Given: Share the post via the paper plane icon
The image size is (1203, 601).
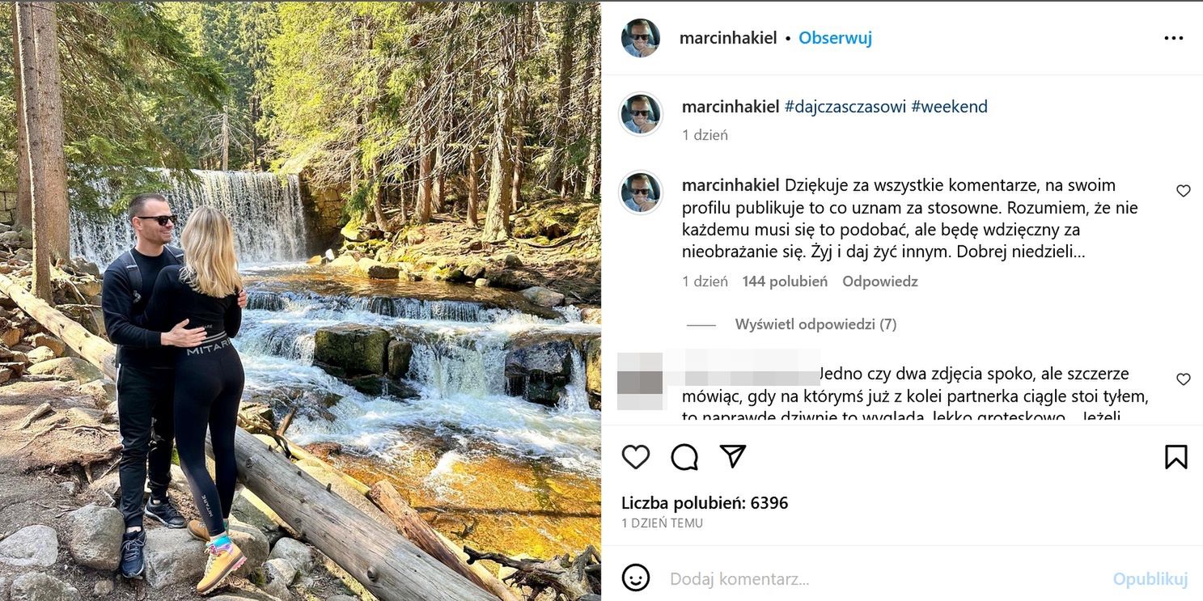Looking at the screenshot, I should (x=732, y=456).
